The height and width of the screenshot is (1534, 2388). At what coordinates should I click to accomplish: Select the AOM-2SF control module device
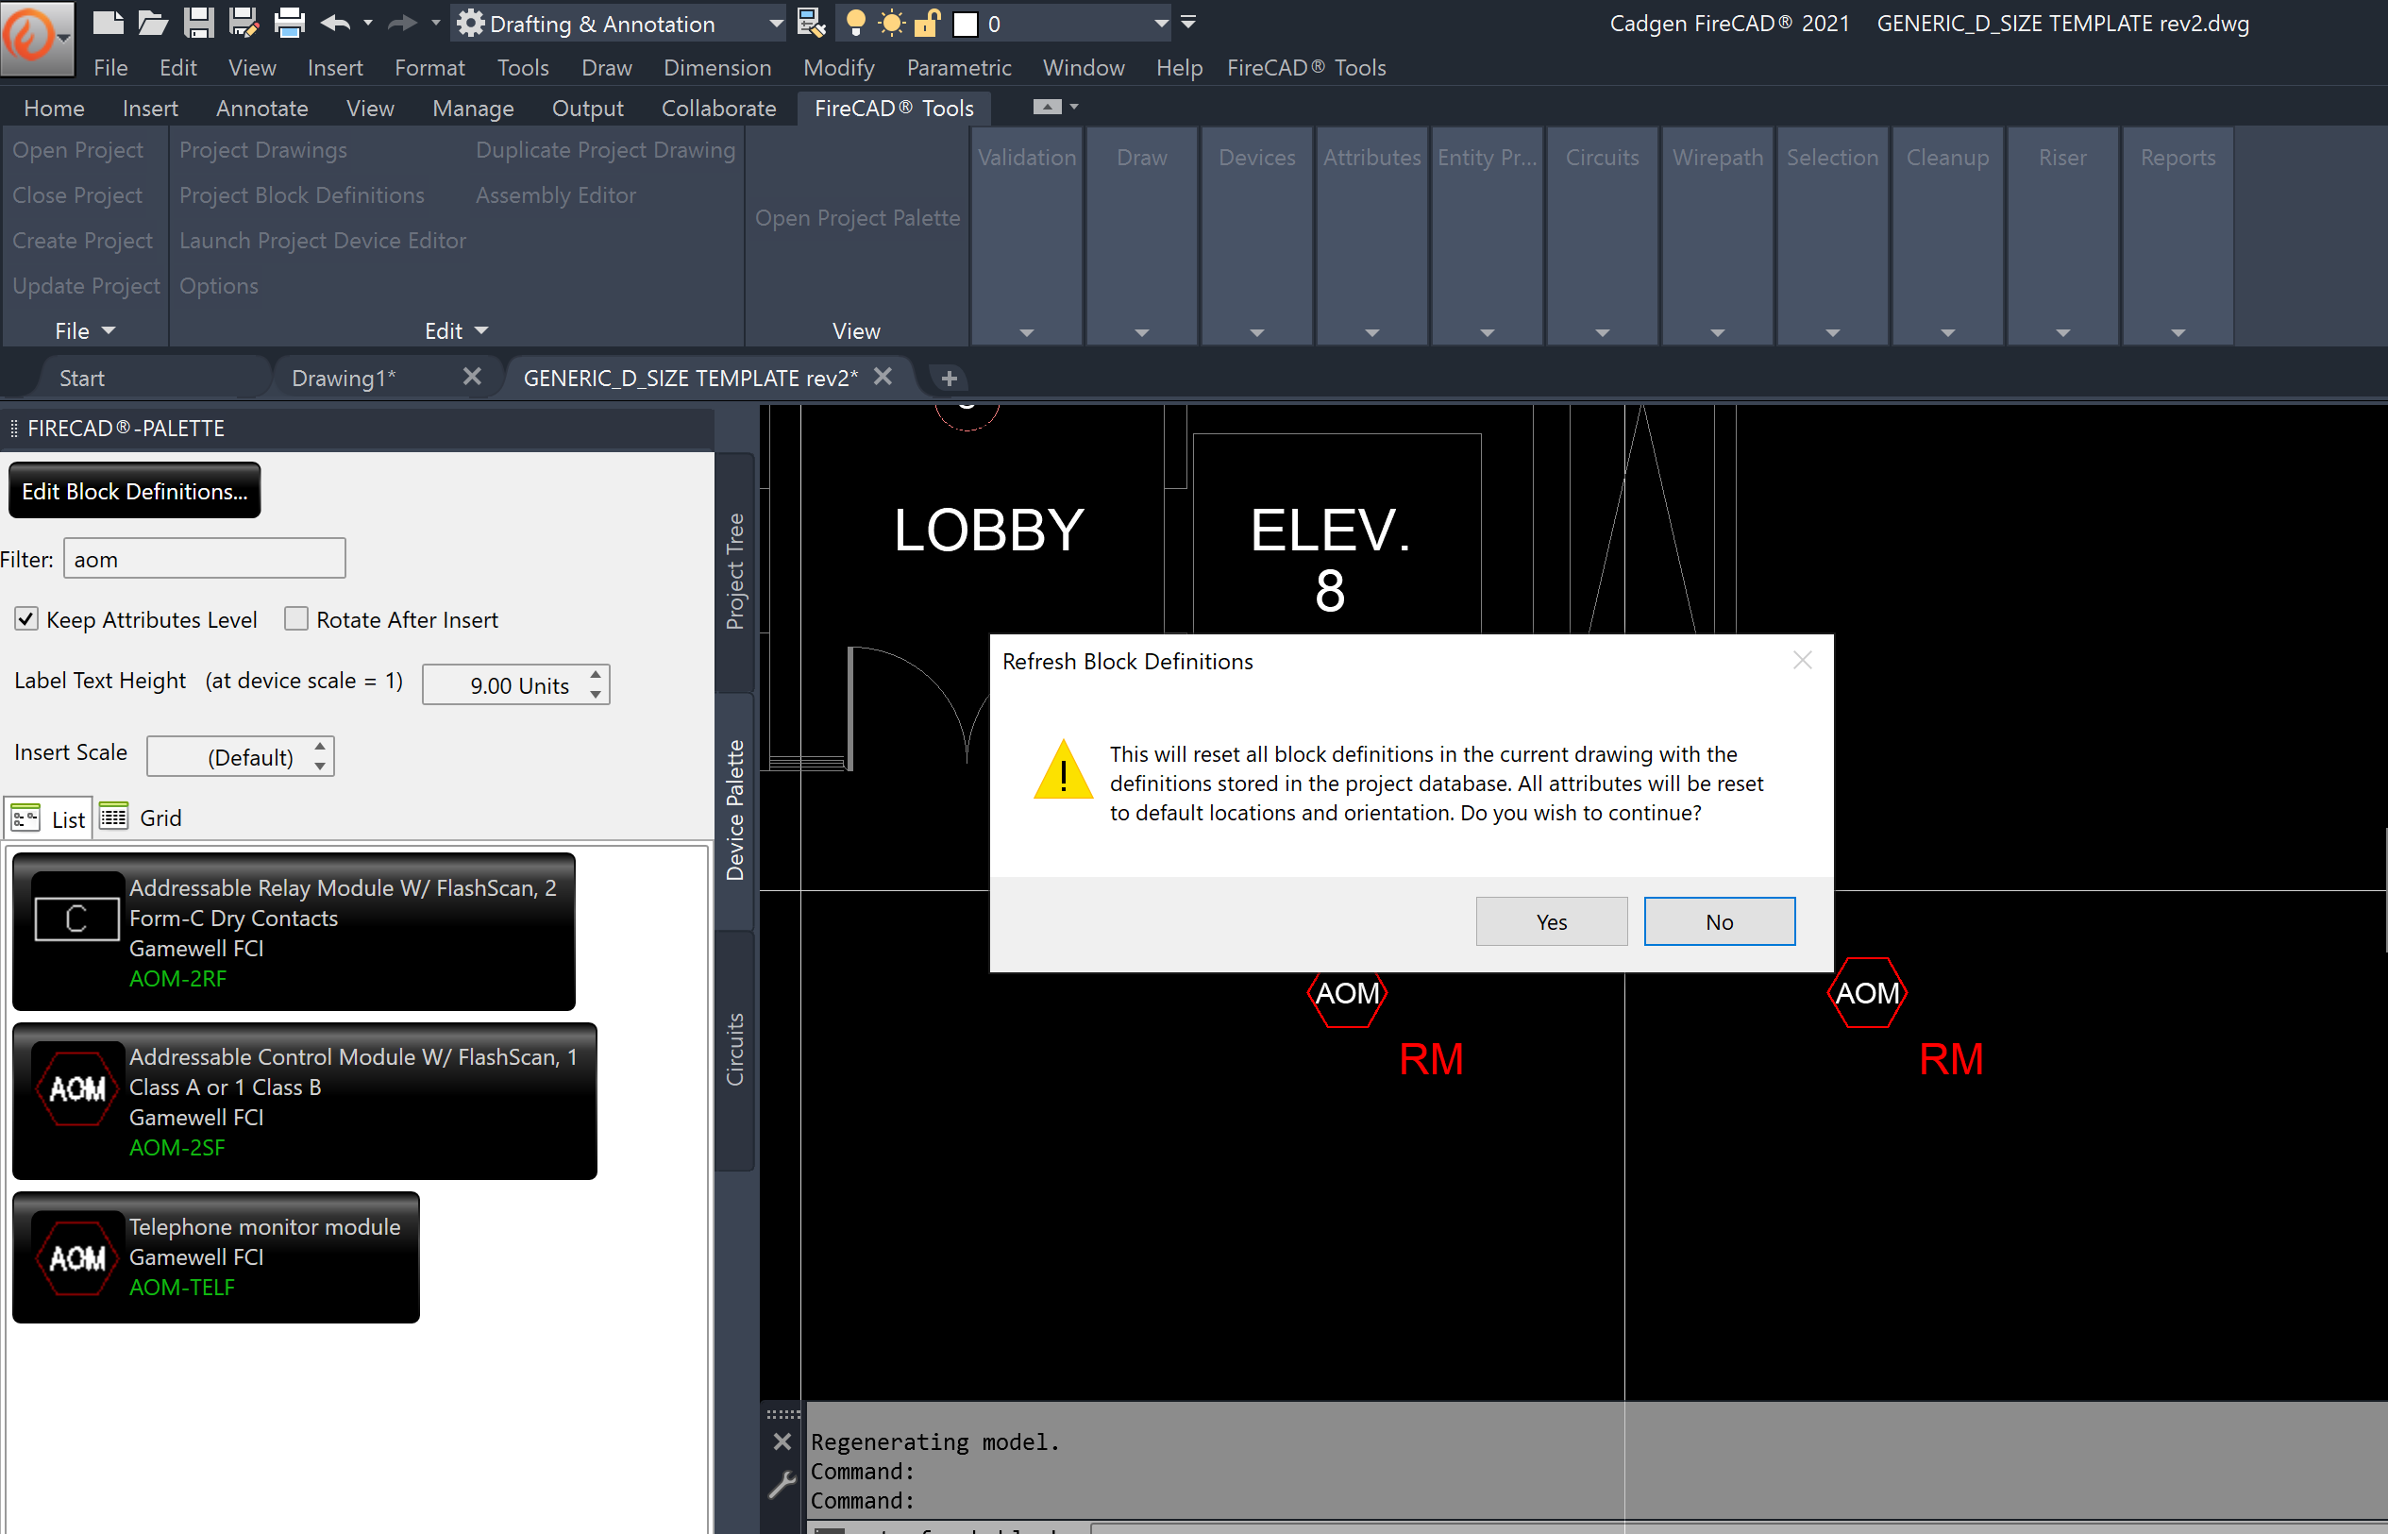305,1102
